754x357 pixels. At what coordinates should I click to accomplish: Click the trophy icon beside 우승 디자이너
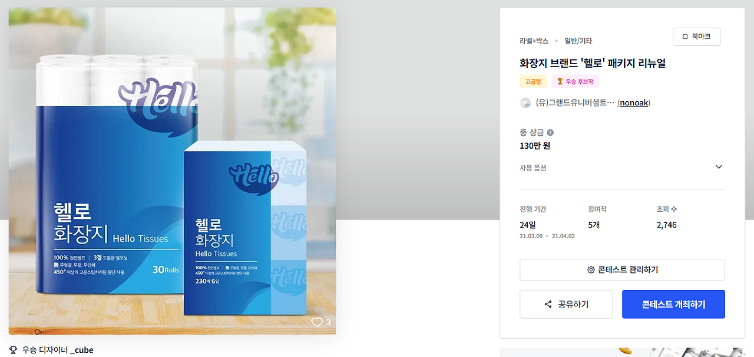pyautogui.click(x=13, y=350)
